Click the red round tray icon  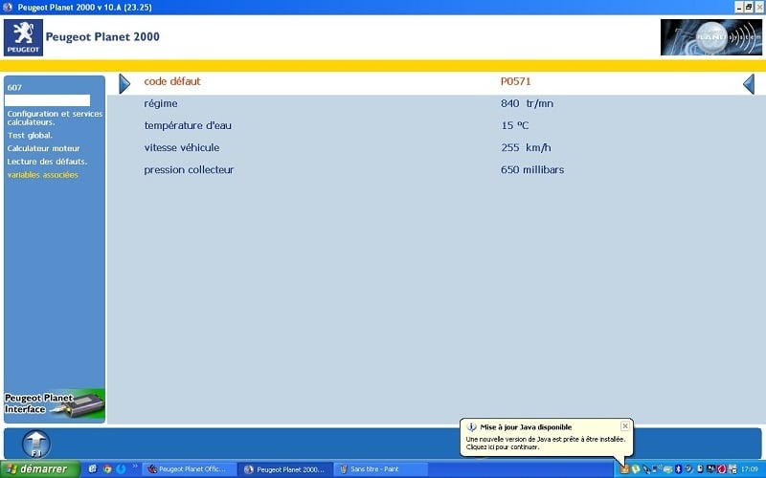click(722, 468)
